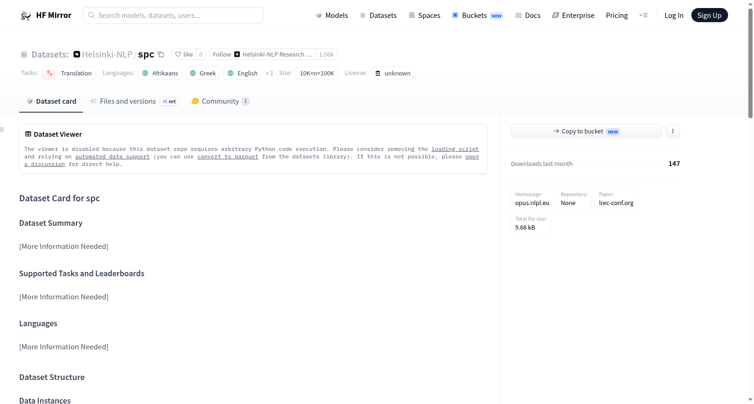The height and width of the screenshot is (404, 754).
Task: Switch to the Dataset card tab
Action: pyautogui.click(x=51, y=101)
